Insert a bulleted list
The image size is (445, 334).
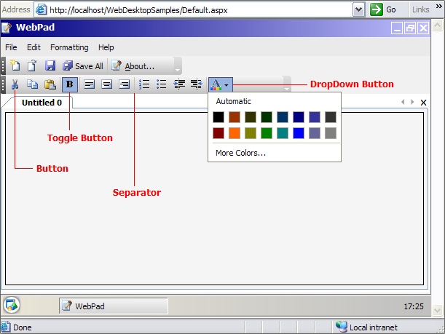click(x=162, y=84)
